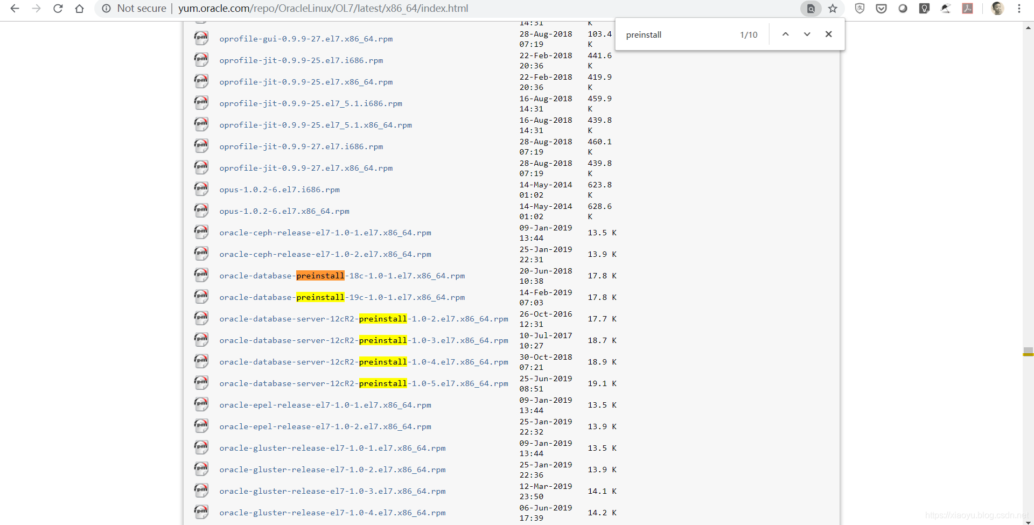Open oprofile-jit-0.9.9-25.el7.x86_64.rpm link
This screenshot has width=1034, height=525.
point(306,82)
